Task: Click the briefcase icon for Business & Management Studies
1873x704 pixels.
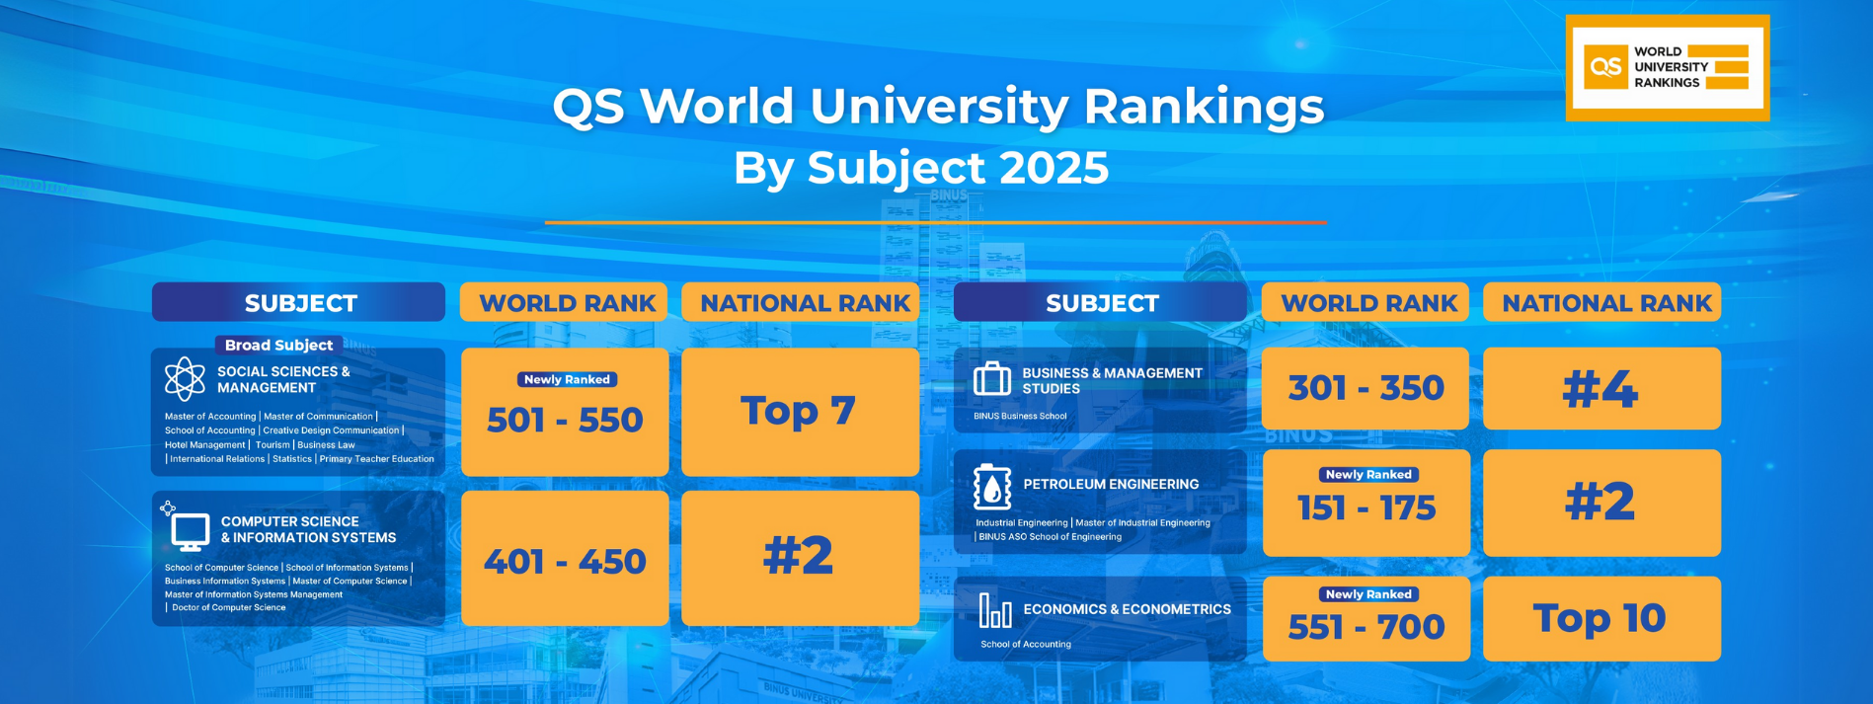Action: coord(992,379)
